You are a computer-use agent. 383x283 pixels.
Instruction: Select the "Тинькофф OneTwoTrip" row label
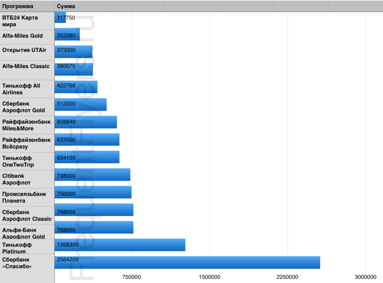pos(18,162)
